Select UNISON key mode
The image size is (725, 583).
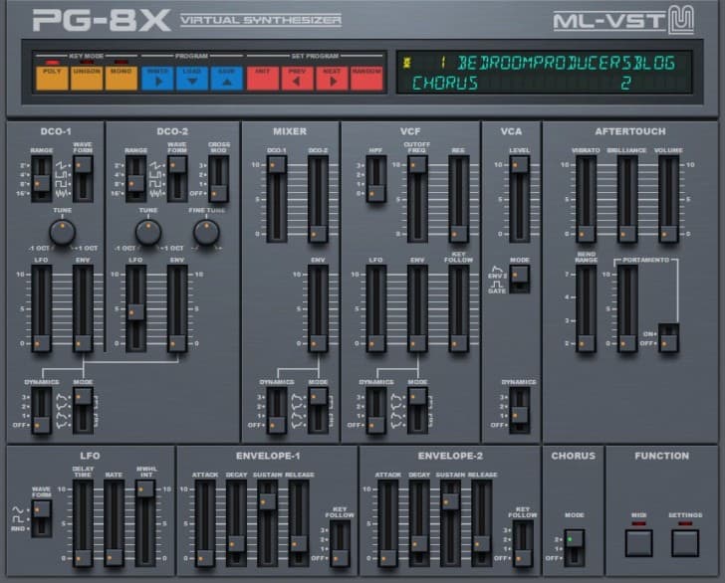coord(87,78)
